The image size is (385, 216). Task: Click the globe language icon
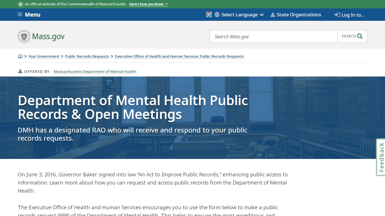(x=217, y=15)
